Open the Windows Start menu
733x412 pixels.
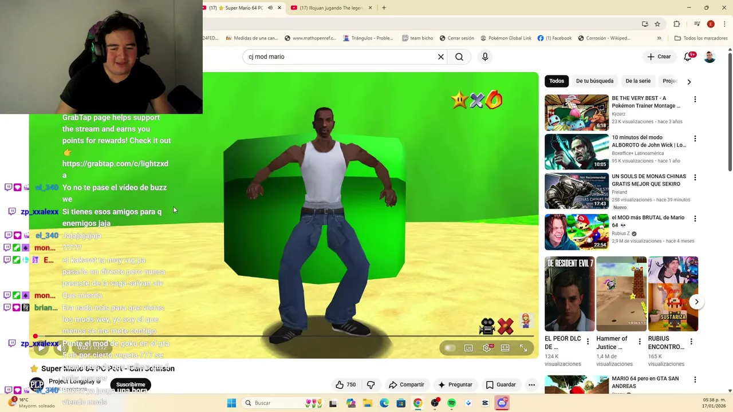231,403
